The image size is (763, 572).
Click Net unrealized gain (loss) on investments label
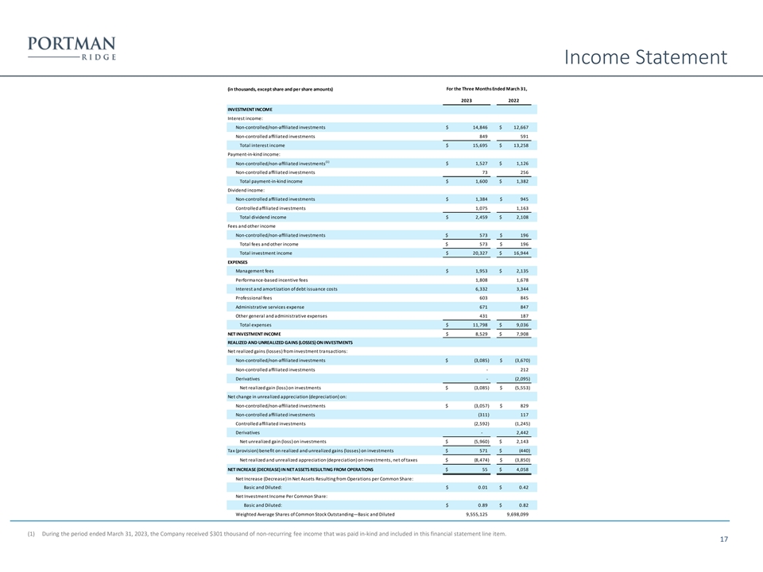coord(283,440)
